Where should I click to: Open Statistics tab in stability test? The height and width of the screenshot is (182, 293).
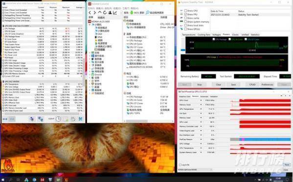pos(255,35)
